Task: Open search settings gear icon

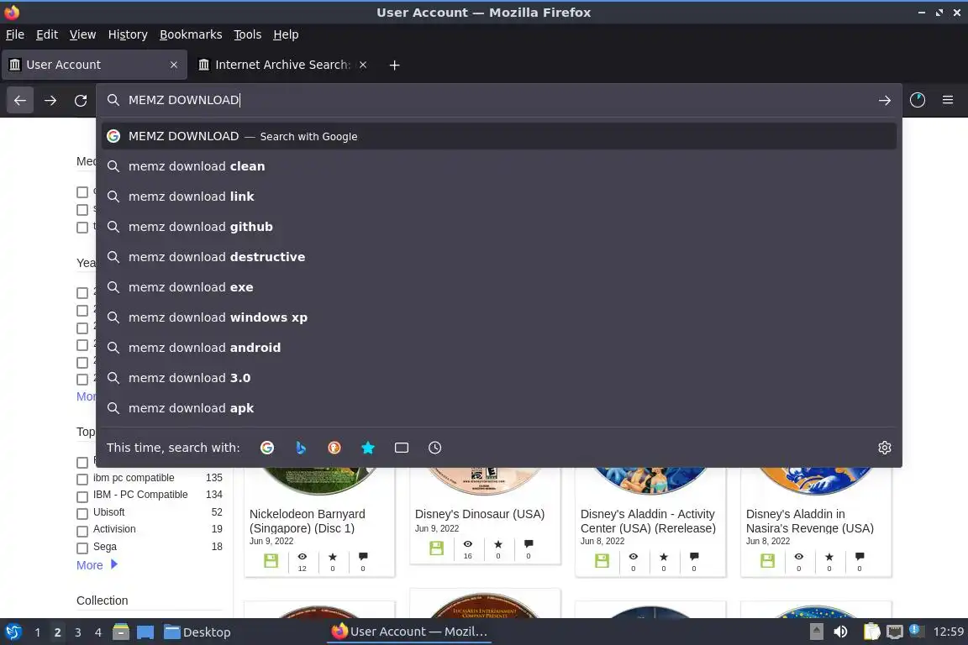Action: [x=885, y=448]
